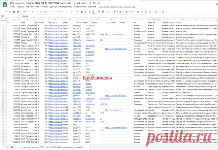Screen dimensions: 218x150
Task: Open the fill color paint bucket
Action: [x=99, y=12]
